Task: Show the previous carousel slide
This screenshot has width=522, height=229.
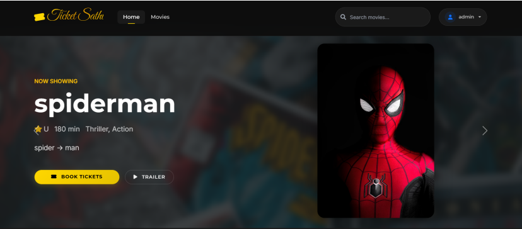Action: 37,131
